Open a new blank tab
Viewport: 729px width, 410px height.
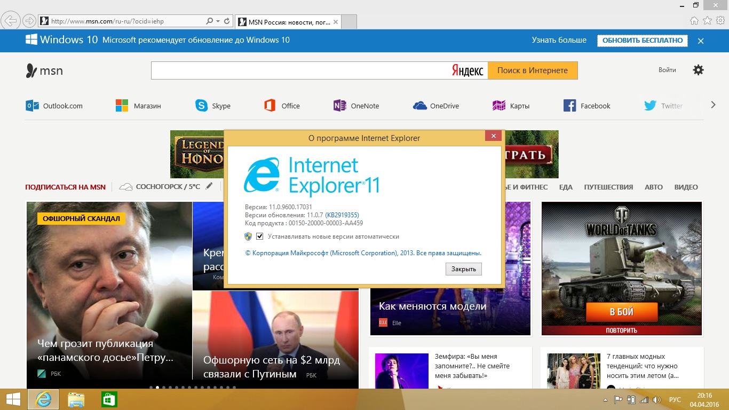pos(348,22)
